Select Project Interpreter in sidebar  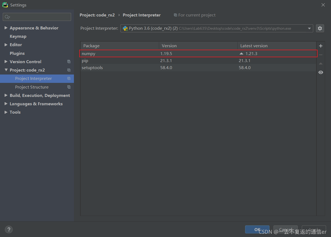[x=37, y=79]
